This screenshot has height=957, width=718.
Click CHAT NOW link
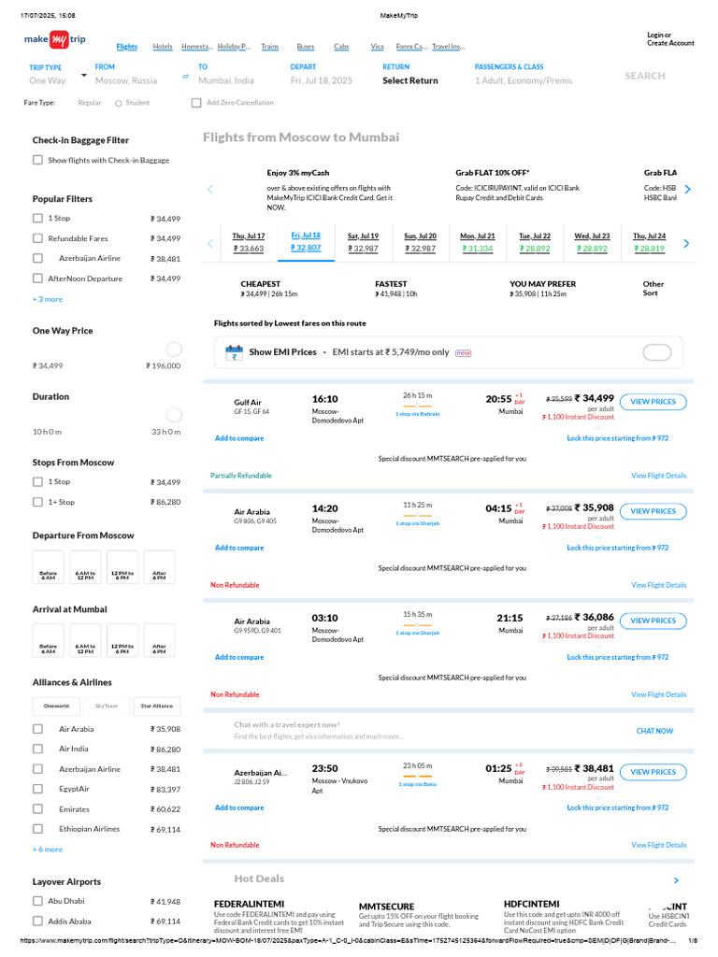(654, 731)
